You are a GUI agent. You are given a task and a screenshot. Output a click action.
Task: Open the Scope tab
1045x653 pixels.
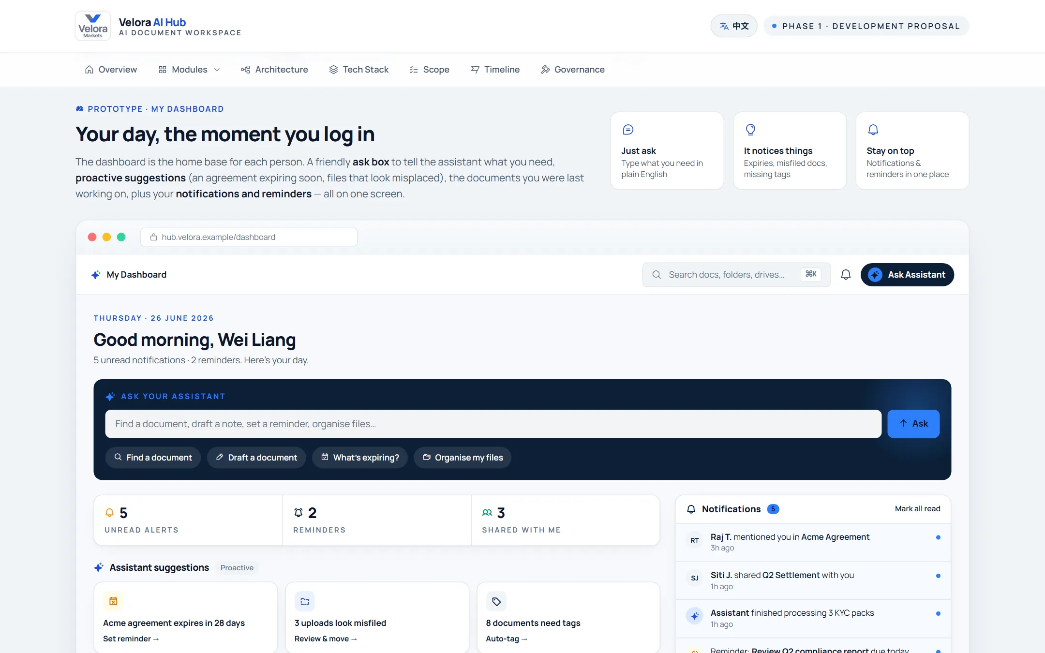(429, 70)
